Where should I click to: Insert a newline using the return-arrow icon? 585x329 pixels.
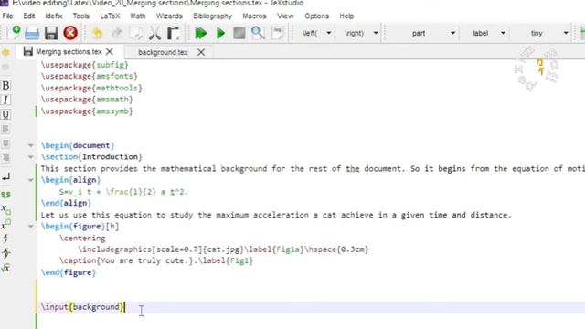(6, 176)
